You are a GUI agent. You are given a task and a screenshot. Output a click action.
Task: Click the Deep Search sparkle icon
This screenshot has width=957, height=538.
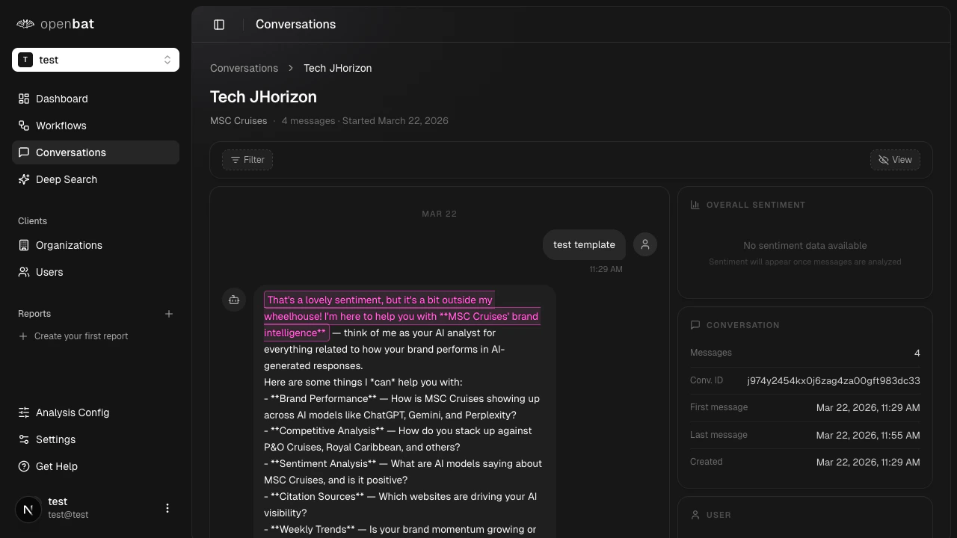pos(24,179)
